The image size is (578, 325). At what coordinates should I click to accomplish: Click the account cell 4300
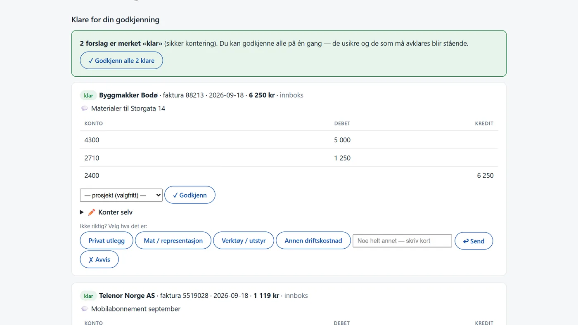tap(92, 140)
